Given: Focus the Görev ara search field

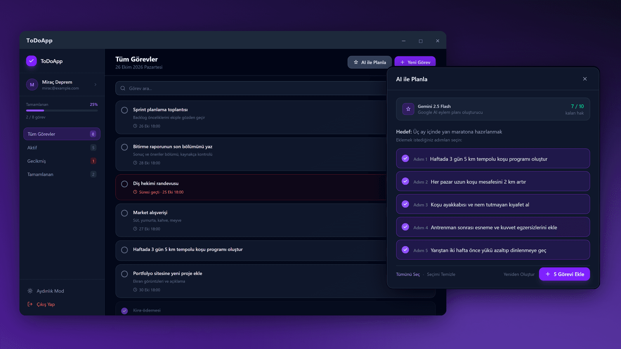Looking at the screenshot, I should click(251, 88).
